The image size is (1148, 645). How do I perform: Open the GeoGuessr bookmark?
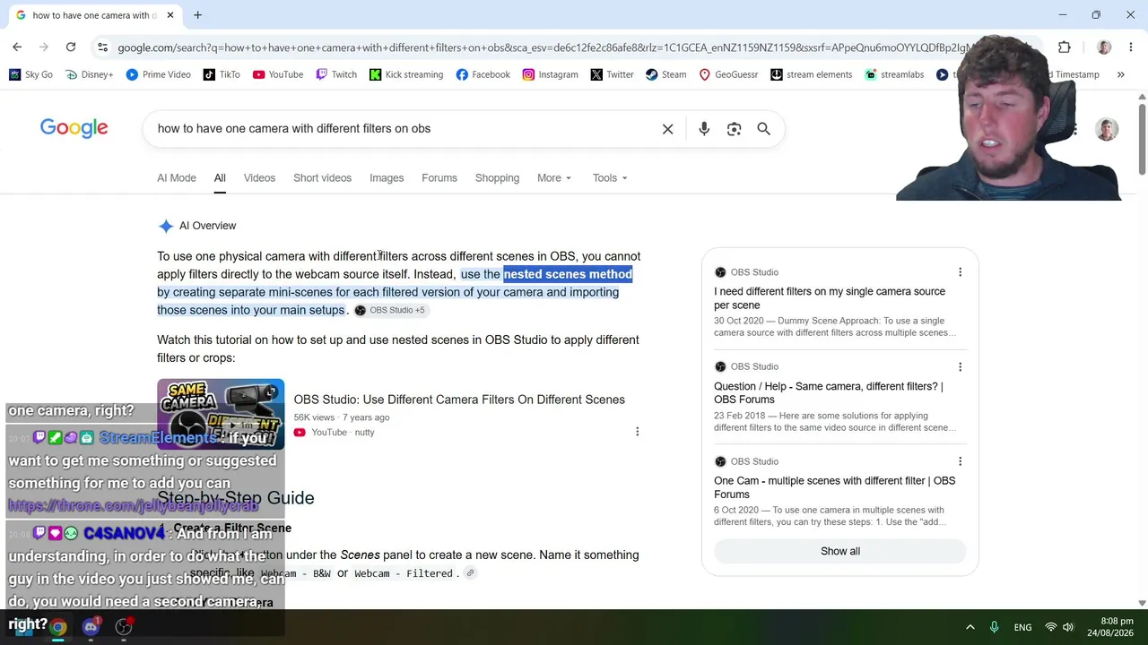(x=728, y=74)
